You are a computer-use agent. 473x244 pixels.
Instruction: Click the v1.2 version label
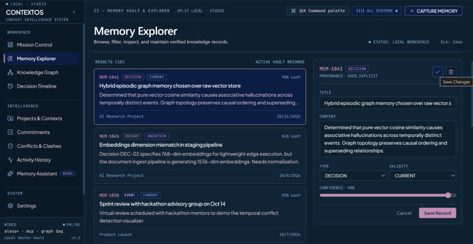click(x=76, y=238)
